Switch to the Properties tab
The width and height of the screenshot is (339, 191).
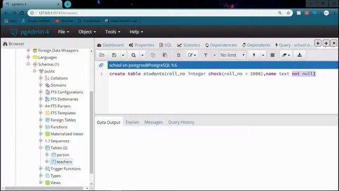141,45
